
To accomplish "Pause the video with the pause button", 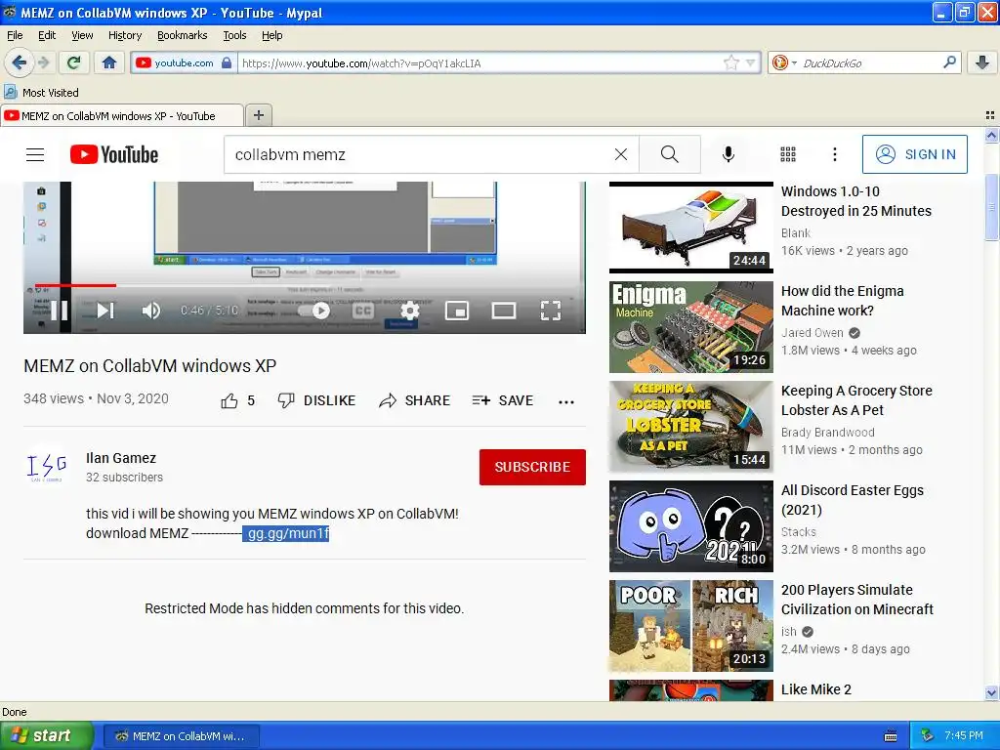I will 60,311.
